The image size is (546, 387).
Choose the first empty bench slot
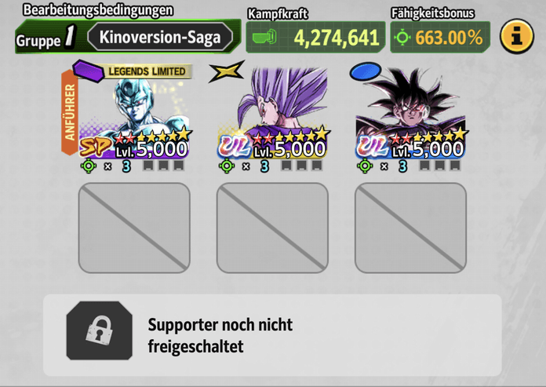click(134, 228)
